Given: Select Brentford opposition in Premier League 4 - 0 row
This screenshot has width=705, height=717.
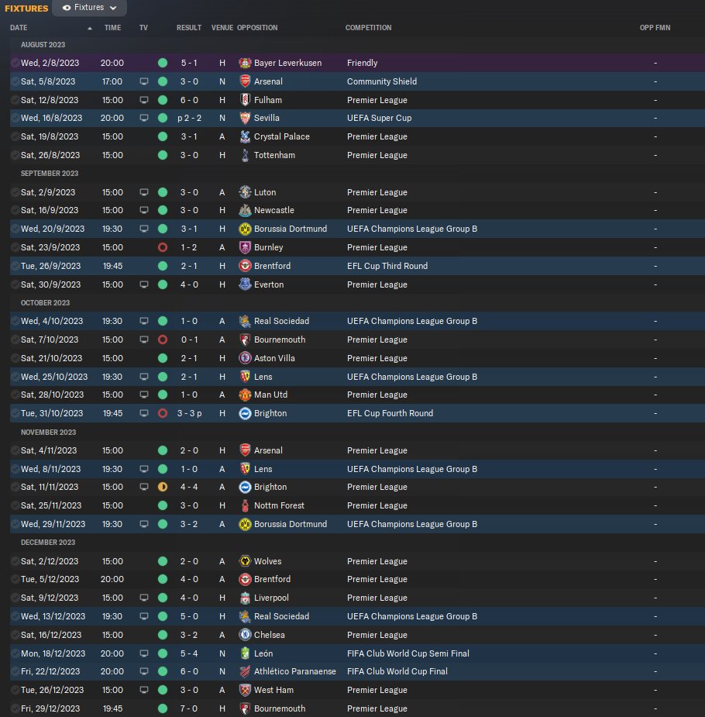Looking at the screenshot, I should click(x=272, y=579).
